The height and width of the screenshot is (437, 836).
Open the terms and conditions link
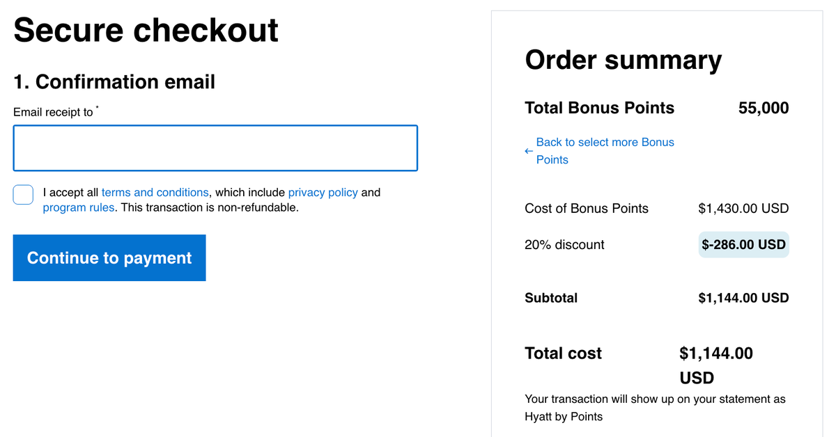[155, 192]
